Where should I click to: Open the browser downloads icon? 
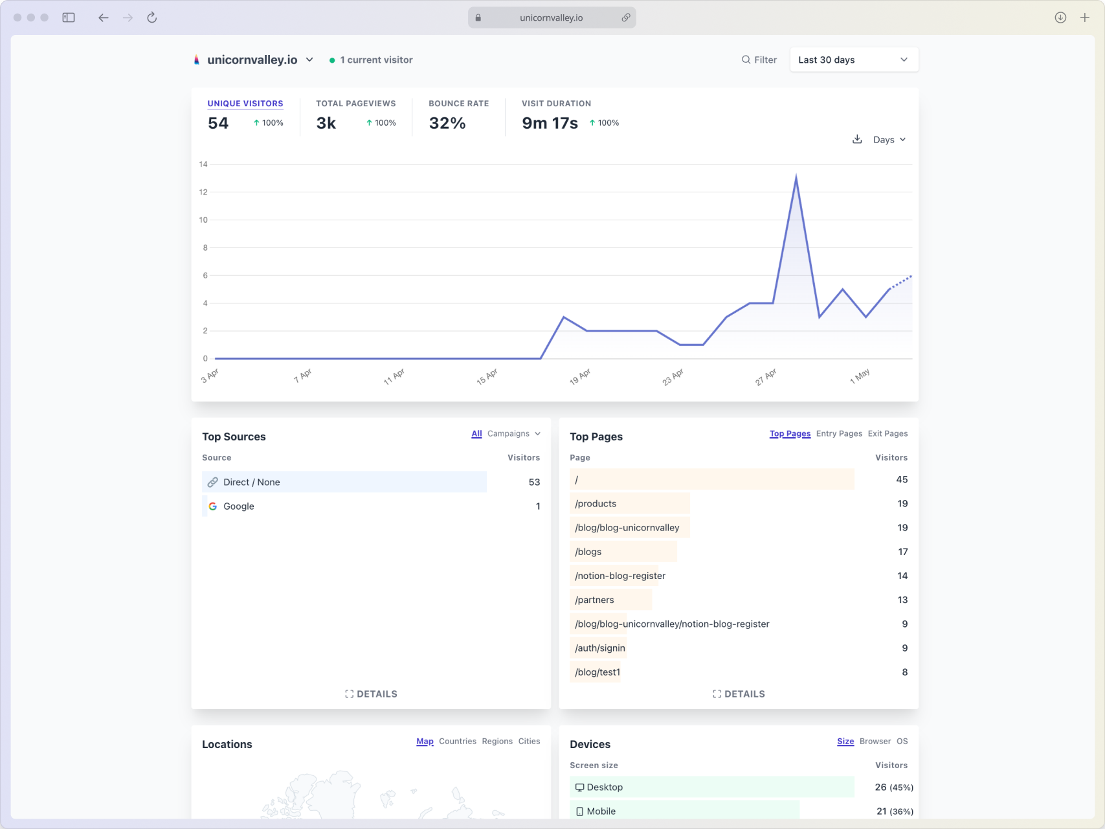(x=1060, y=17)
